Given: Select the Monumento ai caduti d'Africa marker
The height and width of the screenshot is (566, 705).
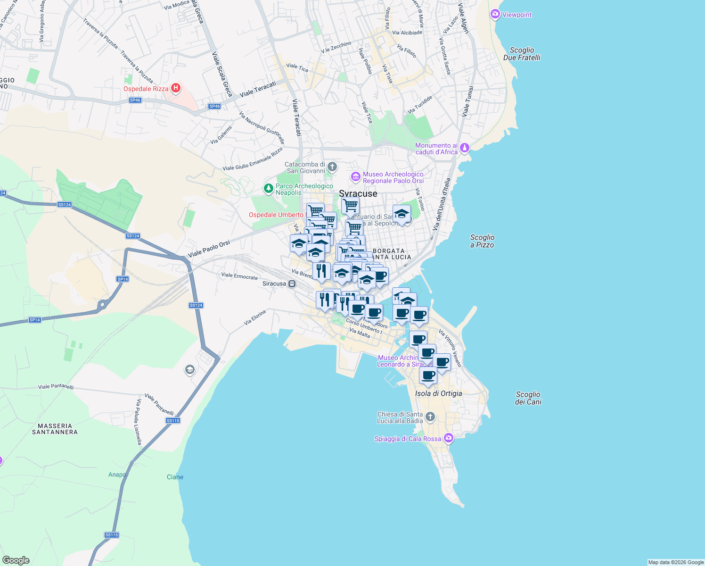Looking at the screenshot, I should [x=464, y=147].
